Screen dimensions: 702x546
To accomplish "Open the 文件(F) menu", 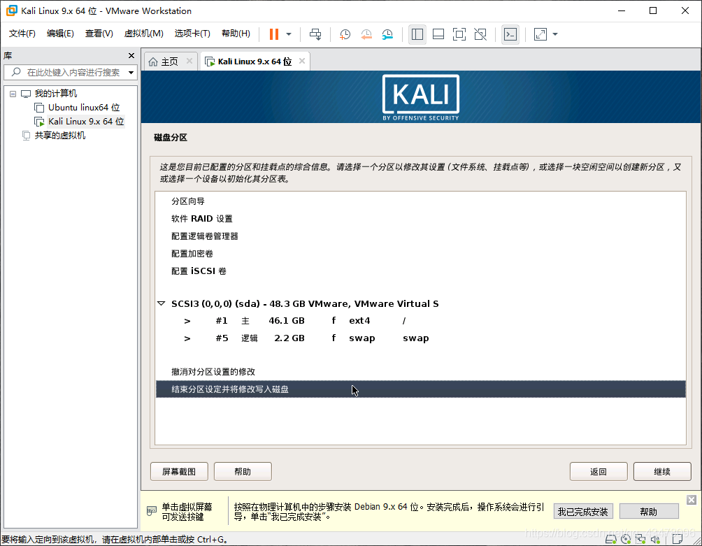I will (22, 34).
